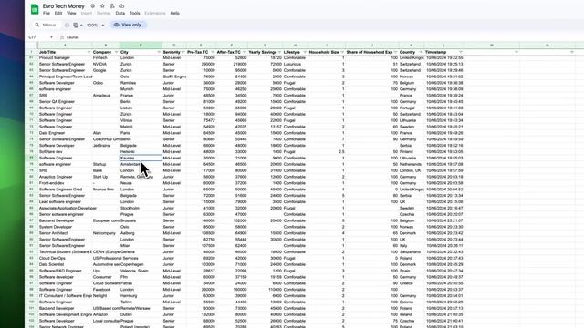Click the Principal Engineer/Team Lead cell
Image resolution: width=584 pixels, height=328 pixels.
[66, 77]
